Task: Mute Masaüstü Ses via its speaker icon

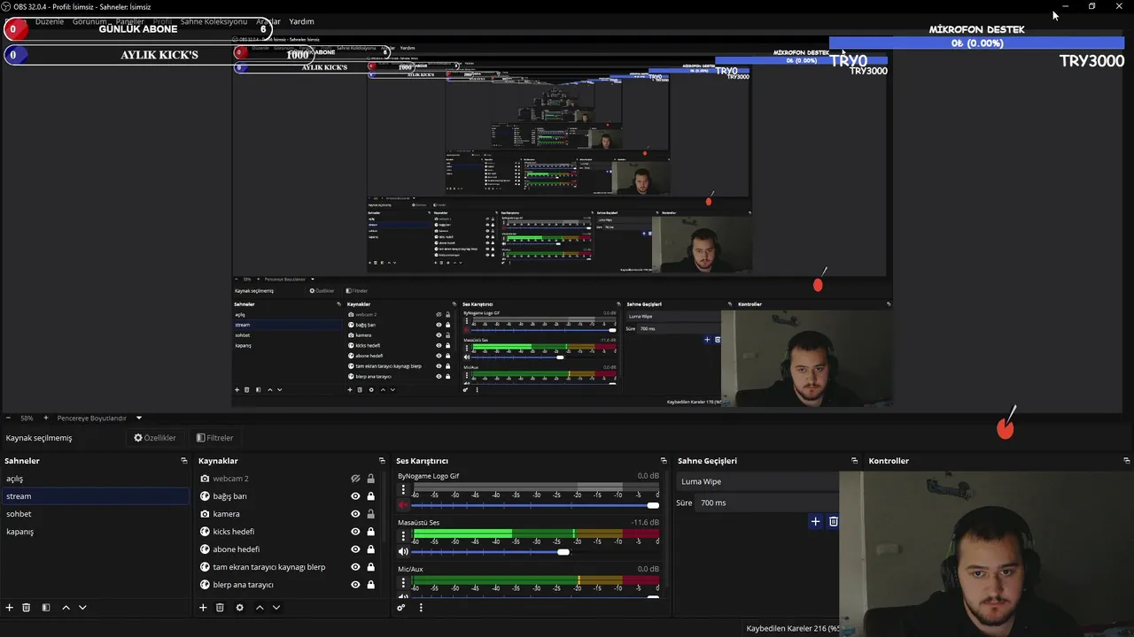Action: [403, 552]
